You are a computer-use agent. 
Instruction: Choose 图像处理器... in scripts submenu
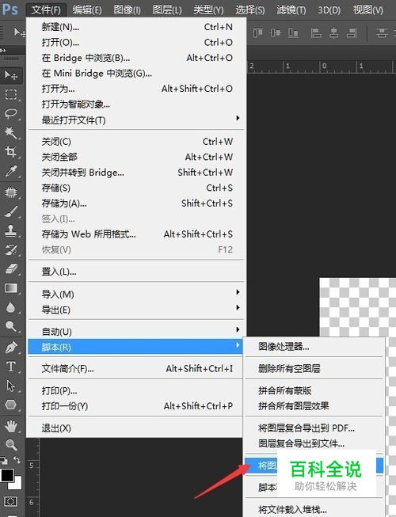(314, 346)
